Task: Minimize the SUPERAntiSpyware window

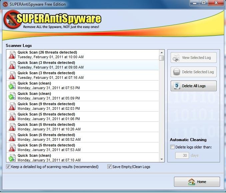Action: 195,3
